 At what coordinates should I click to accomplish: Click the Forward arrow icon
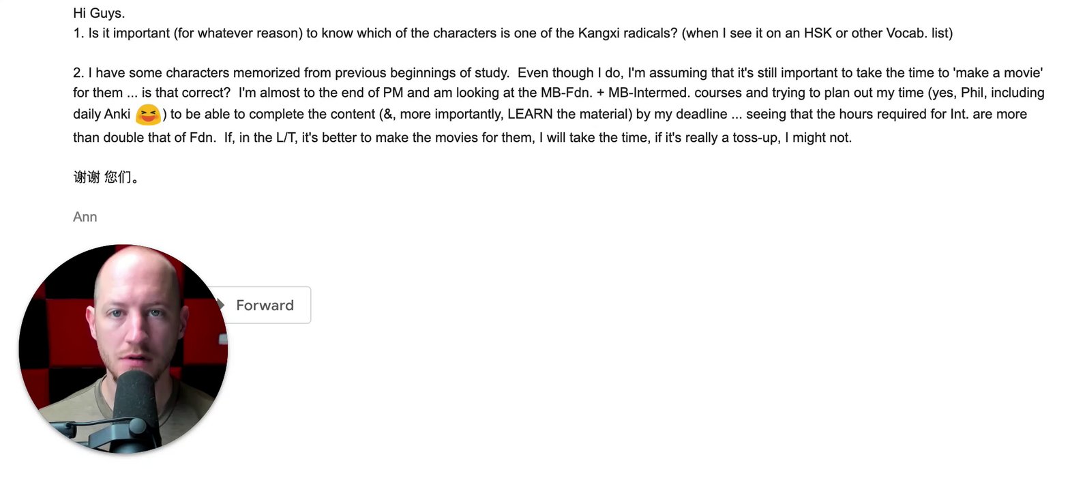point(221,304)
